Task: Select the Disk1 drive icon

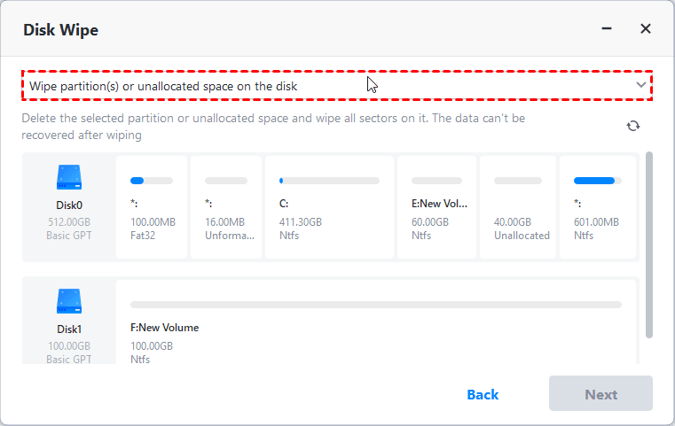Action: (69, 301)
